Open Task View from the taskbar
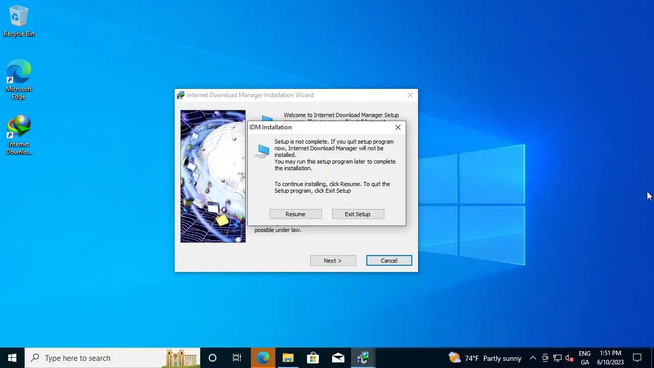654x368 pixels. point(237,358)
